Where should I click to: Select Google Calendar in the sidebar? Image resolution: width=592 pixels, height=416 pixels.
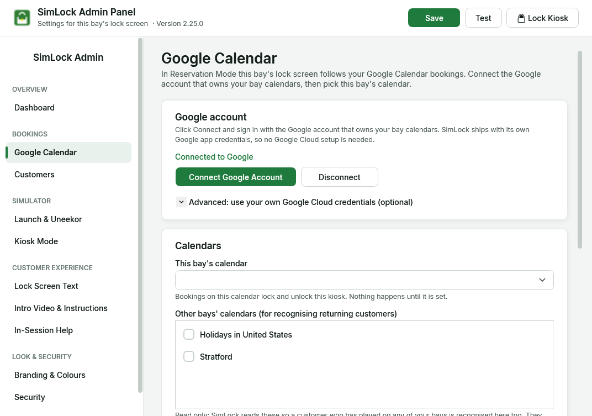(68, 152)
